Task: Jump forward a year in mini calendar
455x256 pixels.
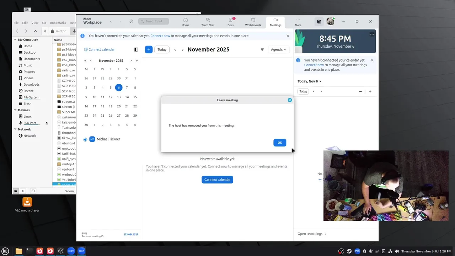Action: point(136,61)
